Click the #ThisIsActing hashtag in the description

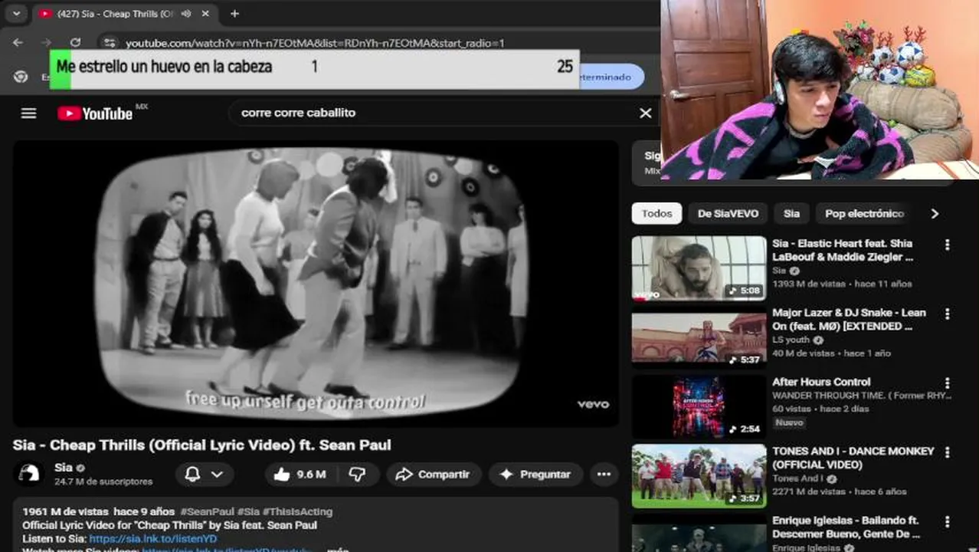pyautogui.click(x=298, y=511)
